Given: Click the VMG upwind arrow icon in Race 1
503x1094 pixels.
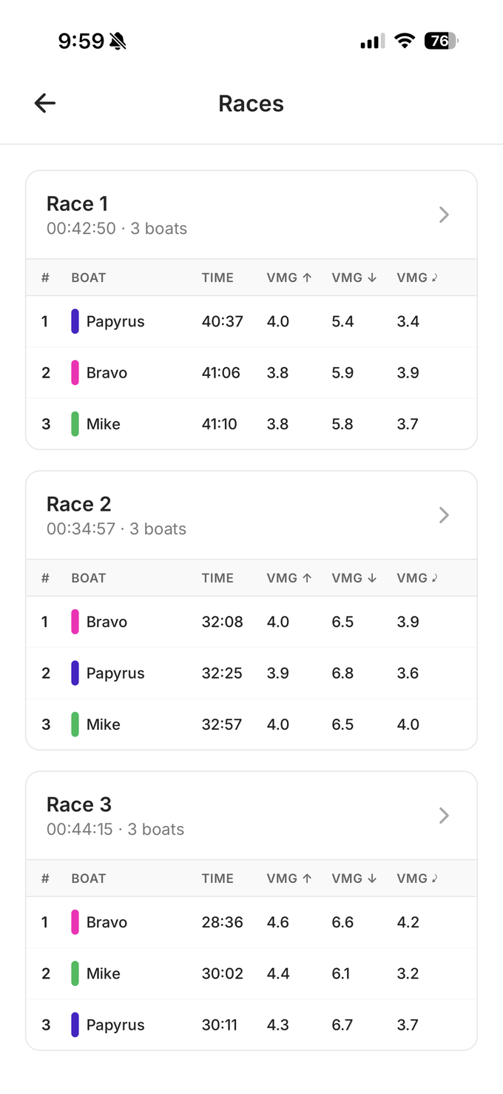Looking at the screenshot, I should pos(308,278).
